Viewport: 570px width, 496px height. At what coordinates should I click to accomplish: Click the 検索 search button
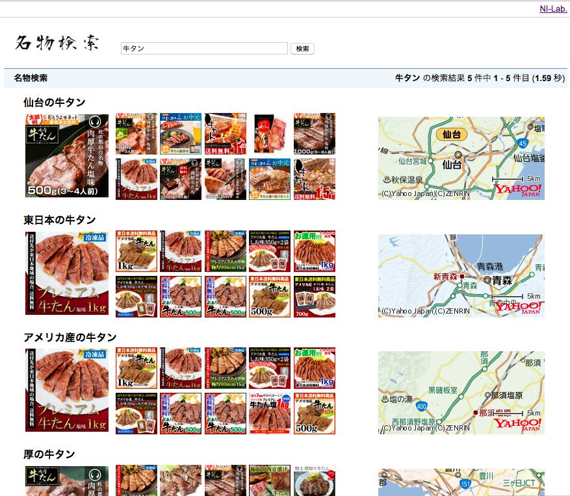pos(302,49)
